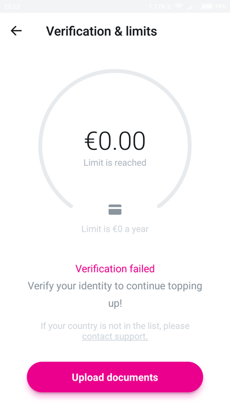Screen dimensions: 230x409
Task: Tap the 76% battery percentage
Action: click(x=220, y=6)
